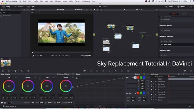Image resolution: width=194 pixels, height=109 pixels.
Task: Open the Custom curves mode dropdown
Action: pyautogui.click(x=141, y=74)
